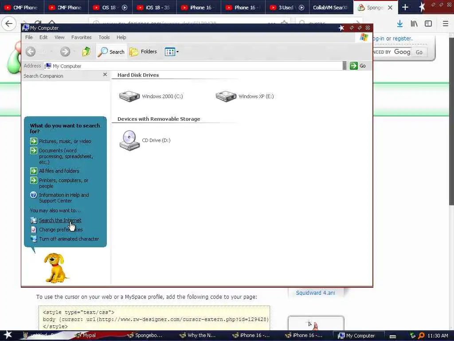Screen dimensions: 454x341
Task: Switch to Spongebo... taskbar button
Action: tap(145, 336)
